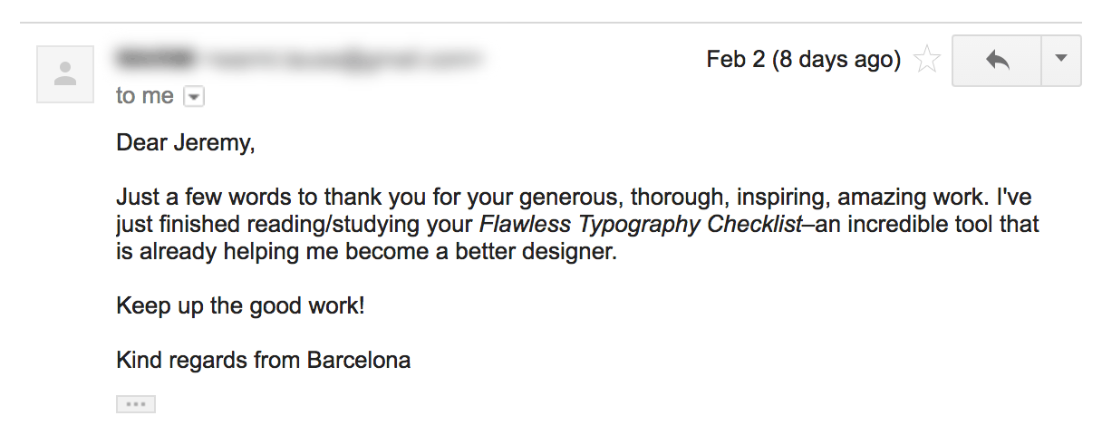Click the "Kind regards from" closing text
This screenshot has width=1102, height=435.
coord(209,360)
